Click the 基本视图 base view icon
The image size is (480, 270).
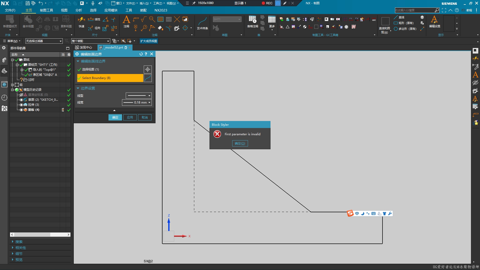pyautogui.click(x=28, y=21)
